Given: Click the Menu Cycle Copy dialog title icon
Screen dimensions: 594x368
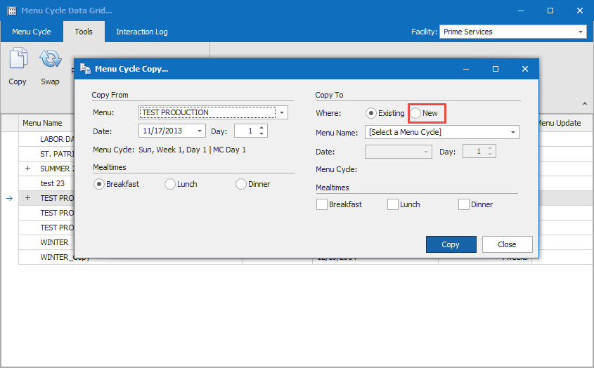Looking at the screenshot, I should click(85, 69).
